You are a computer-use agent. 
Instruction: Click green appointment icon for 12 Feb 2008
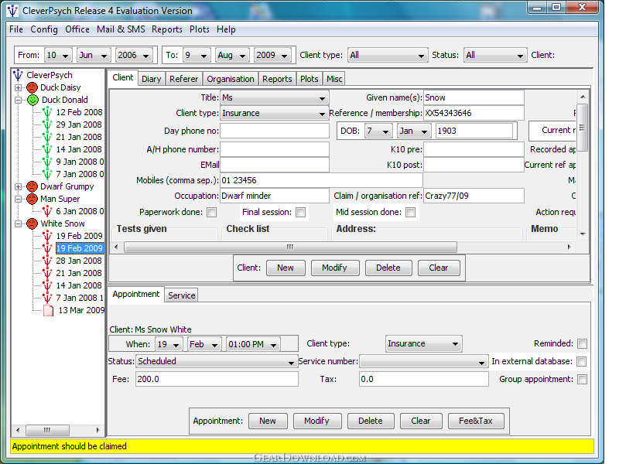pyautogui.click(x=47, y=112)
